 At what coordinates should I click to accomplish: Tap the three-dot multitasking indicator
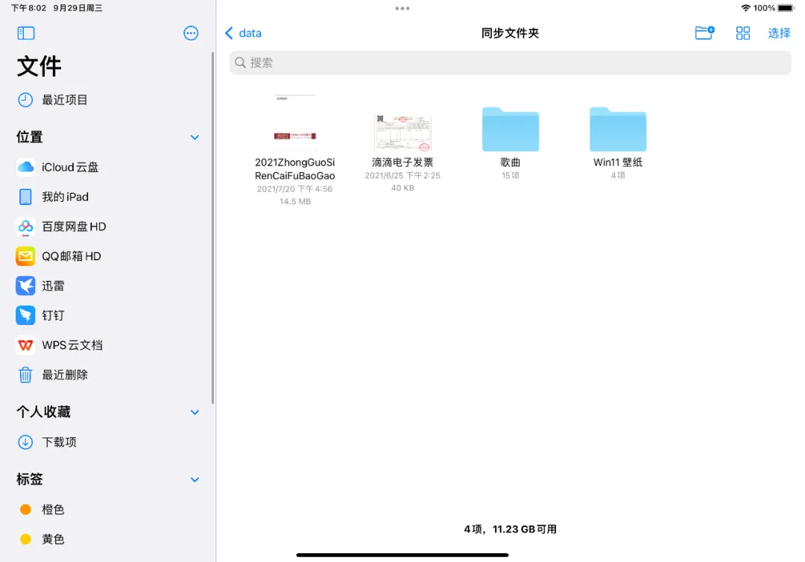point(402,8)
